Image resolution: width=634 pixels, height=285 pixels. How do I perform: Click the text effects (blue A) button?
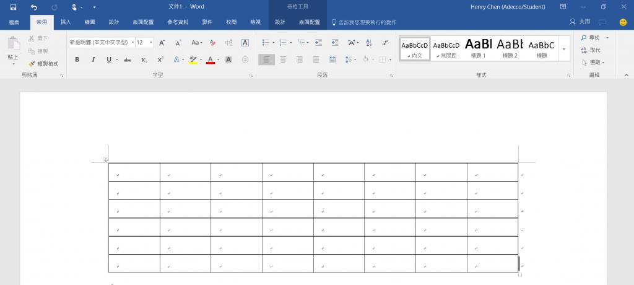(x=176, y=59)
